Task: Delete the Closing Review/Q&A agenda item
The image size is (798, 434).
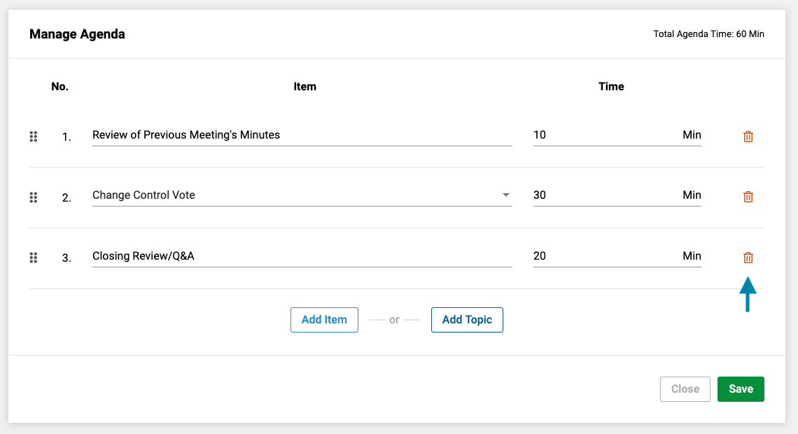Action: point(748,258)
